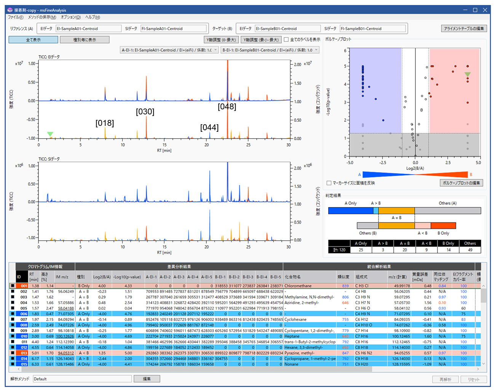The height and width of the screenshot is (390, 495).
Task: Click the green triangle marker on the EI chromatogram
Action: pyautogui.click(x=50, y=134)
